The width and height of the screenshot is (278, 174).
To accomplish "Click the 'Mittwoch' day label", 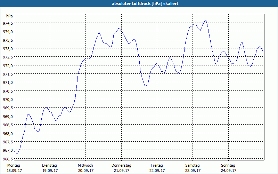I will tap(85, 166).
